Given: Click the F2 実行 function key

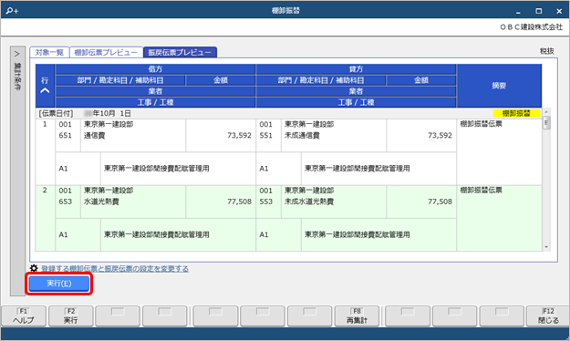Looking at the screenshot, I should pos(71,315).
